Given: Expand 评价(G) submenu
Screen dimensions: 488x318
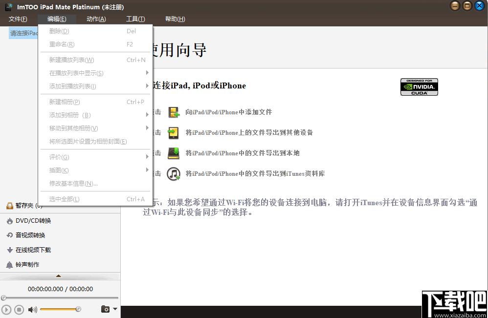Looking at the screenshot, I should [95, 157].
